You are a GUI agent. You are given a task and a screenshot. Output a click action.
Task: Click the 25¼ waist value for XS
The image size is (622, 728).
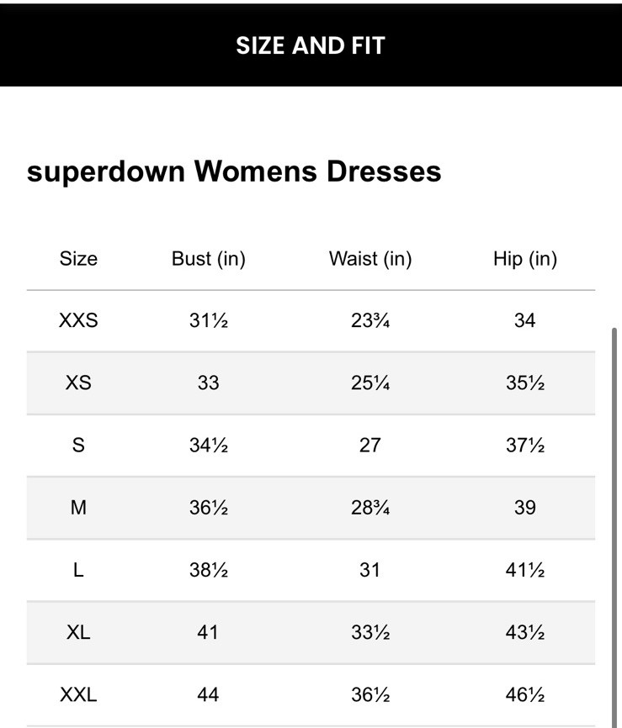pos(370,382)
